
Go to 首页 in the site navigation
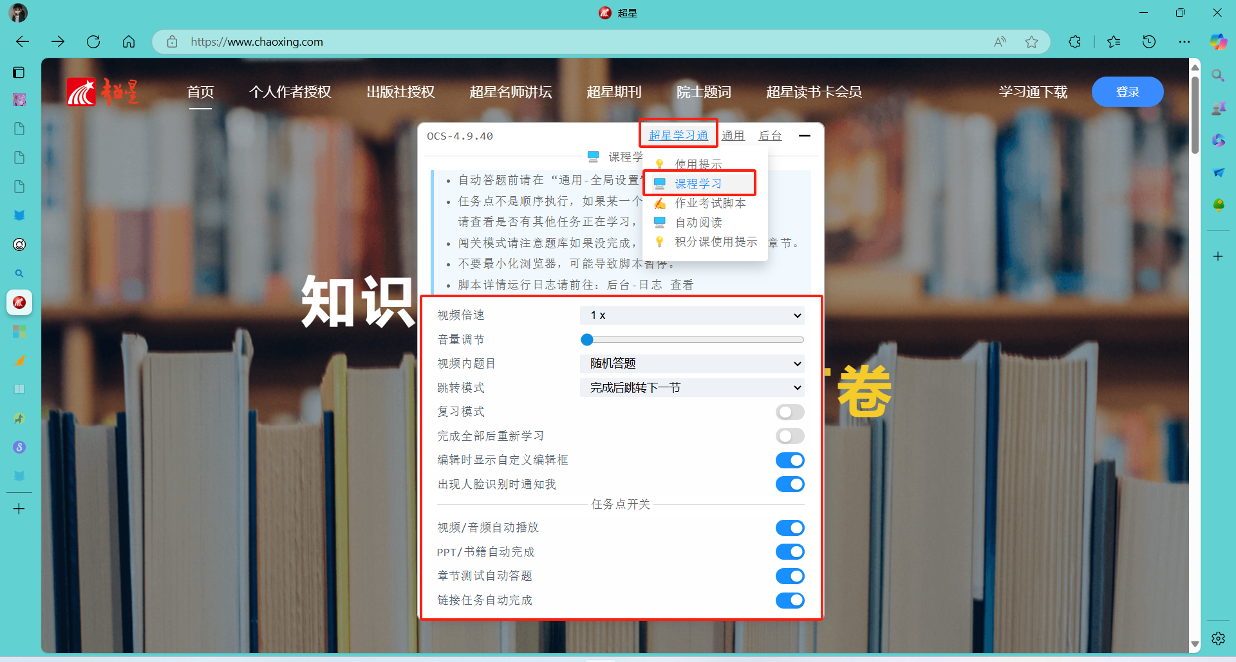[x=200, y=92]
